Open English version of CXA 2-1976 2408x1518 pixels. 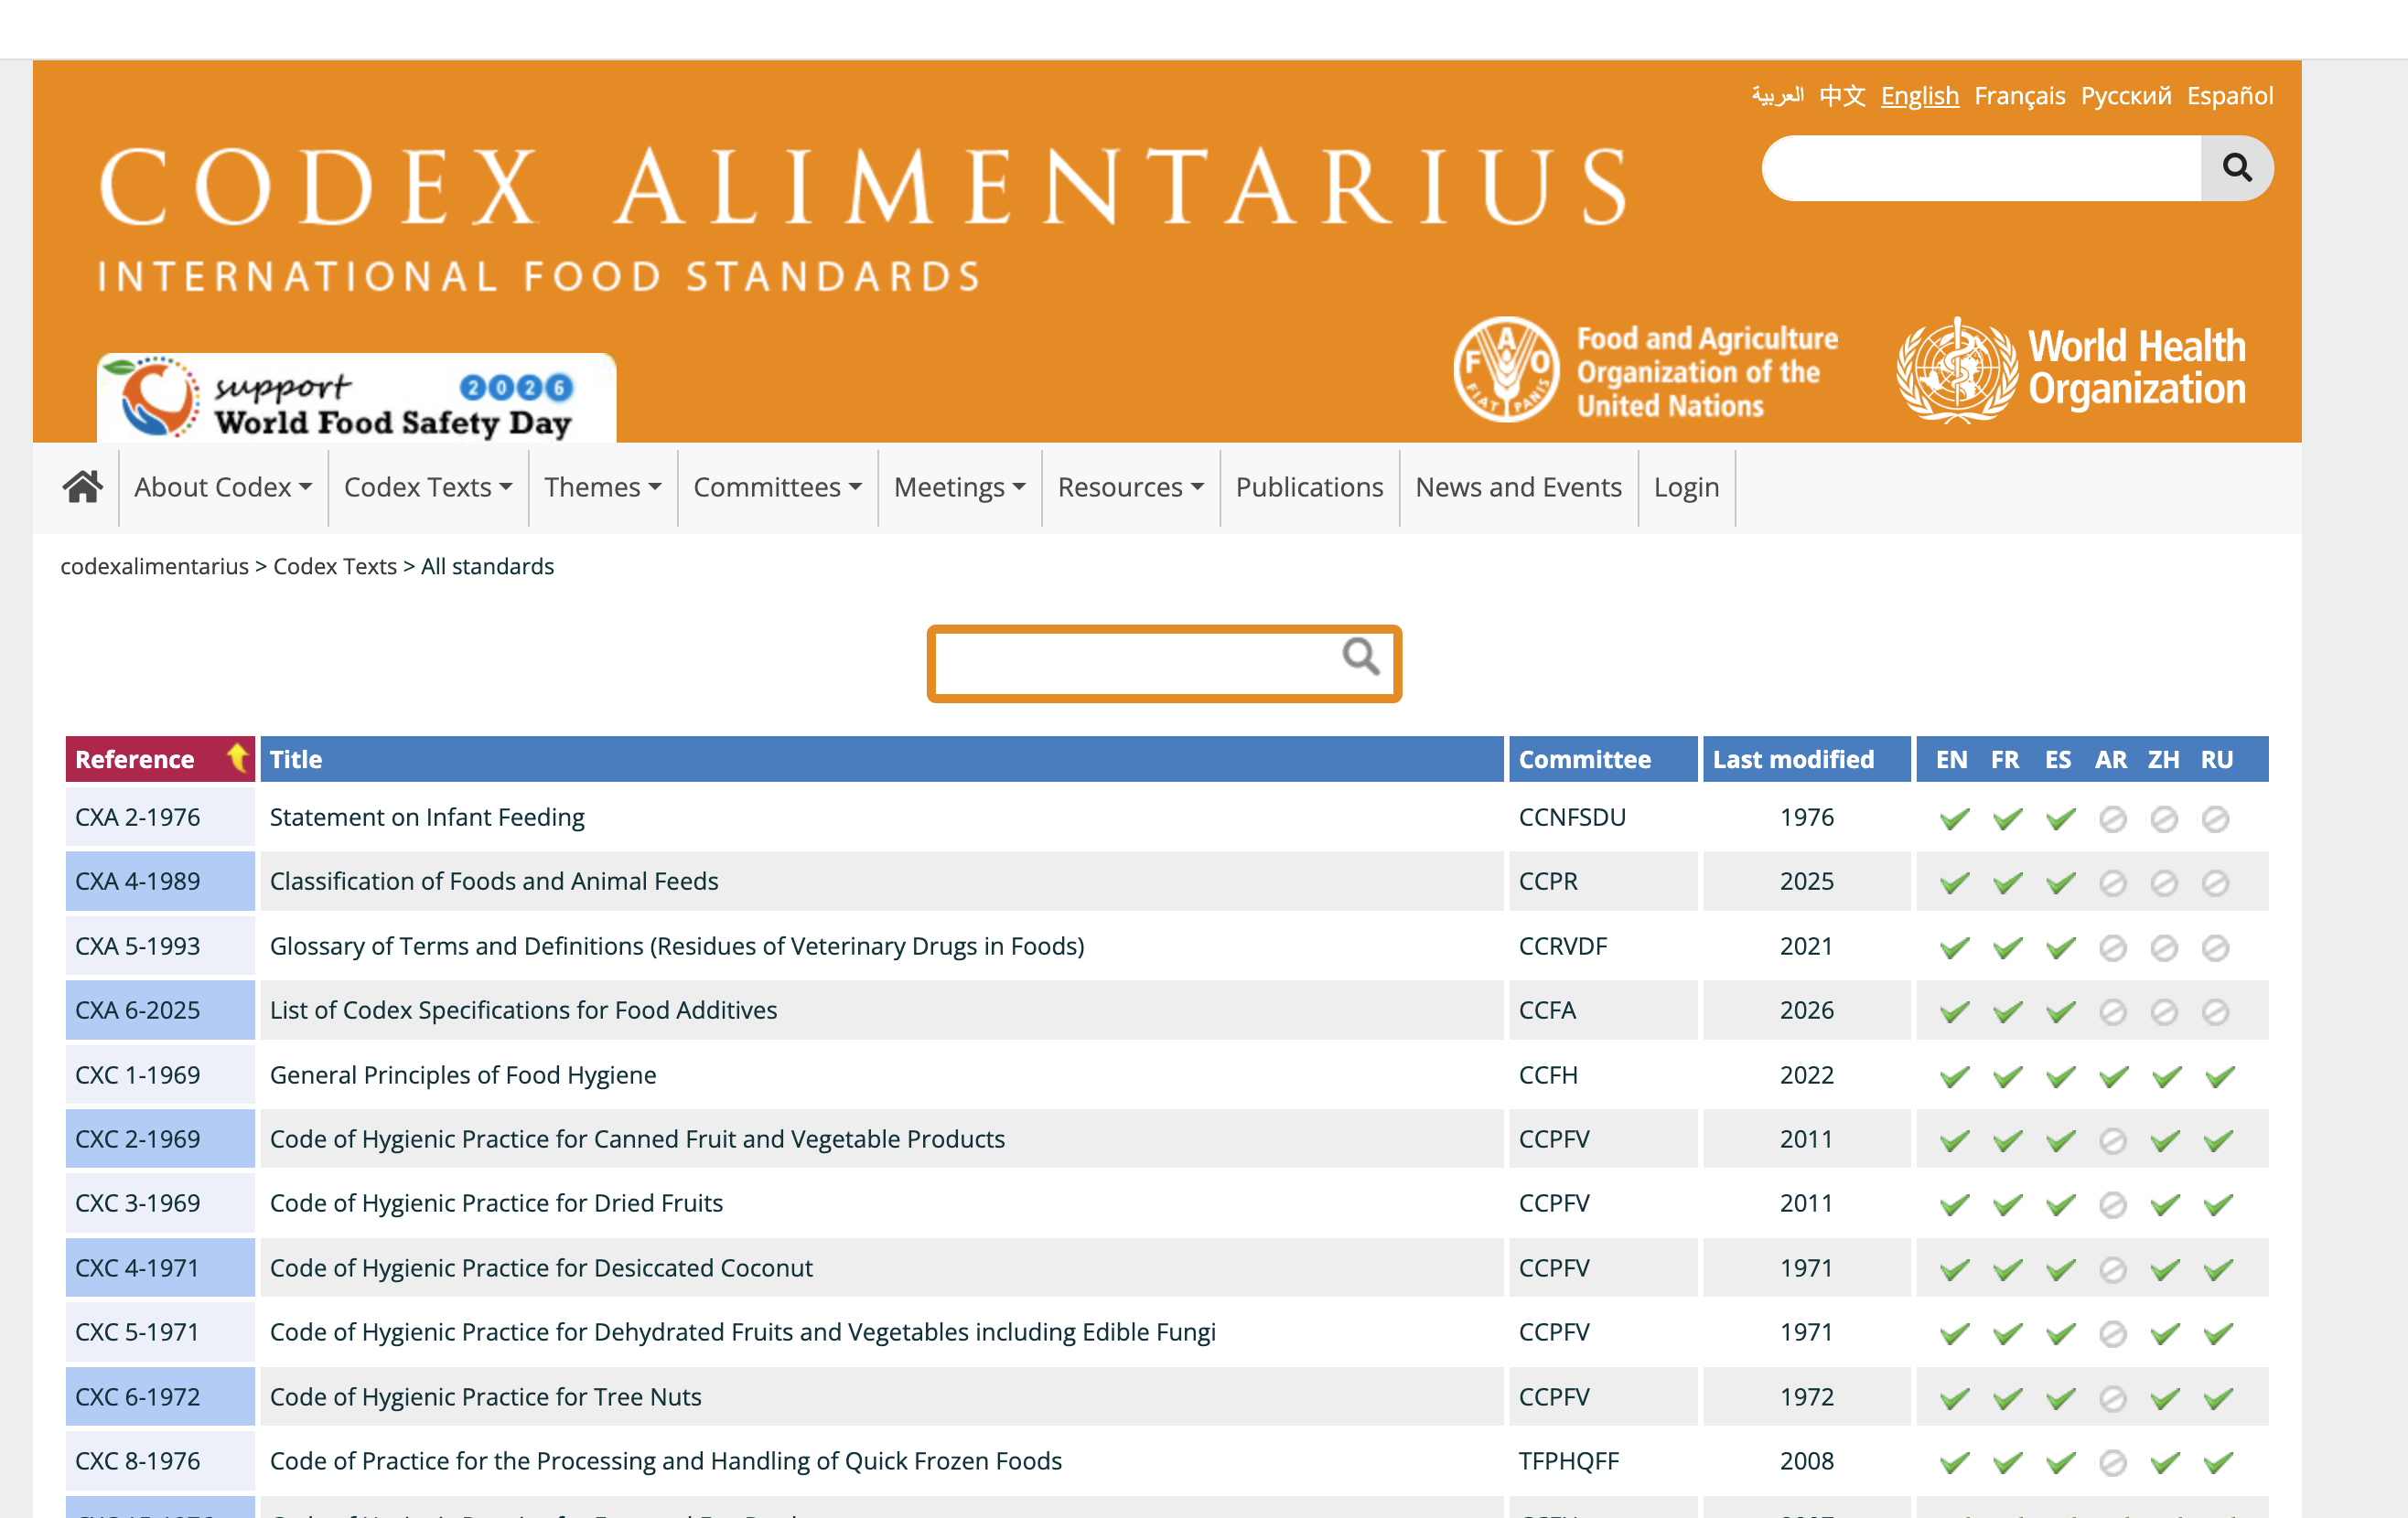pyautogui.click(x=1953, y=818)
